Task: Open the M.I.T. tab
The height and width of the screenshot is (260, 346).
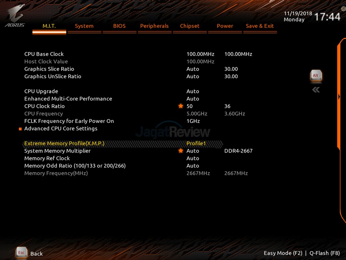Action: [x=49, y=26]
